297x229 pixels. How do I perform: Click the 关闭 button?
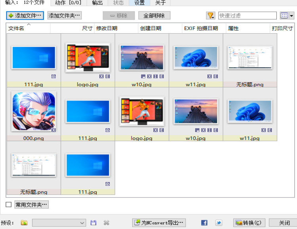(x=284, y=223)
